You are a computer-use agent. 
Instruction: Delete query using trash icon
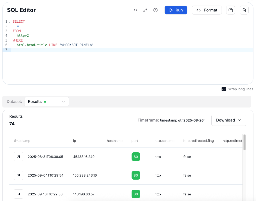click(244, 10)
